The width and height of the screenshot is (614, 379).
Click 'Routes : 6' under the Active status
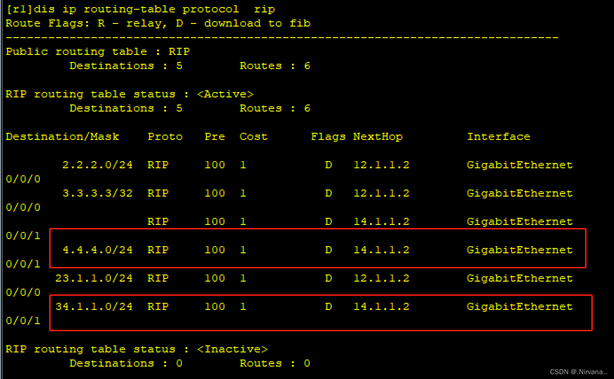point(275,108)
